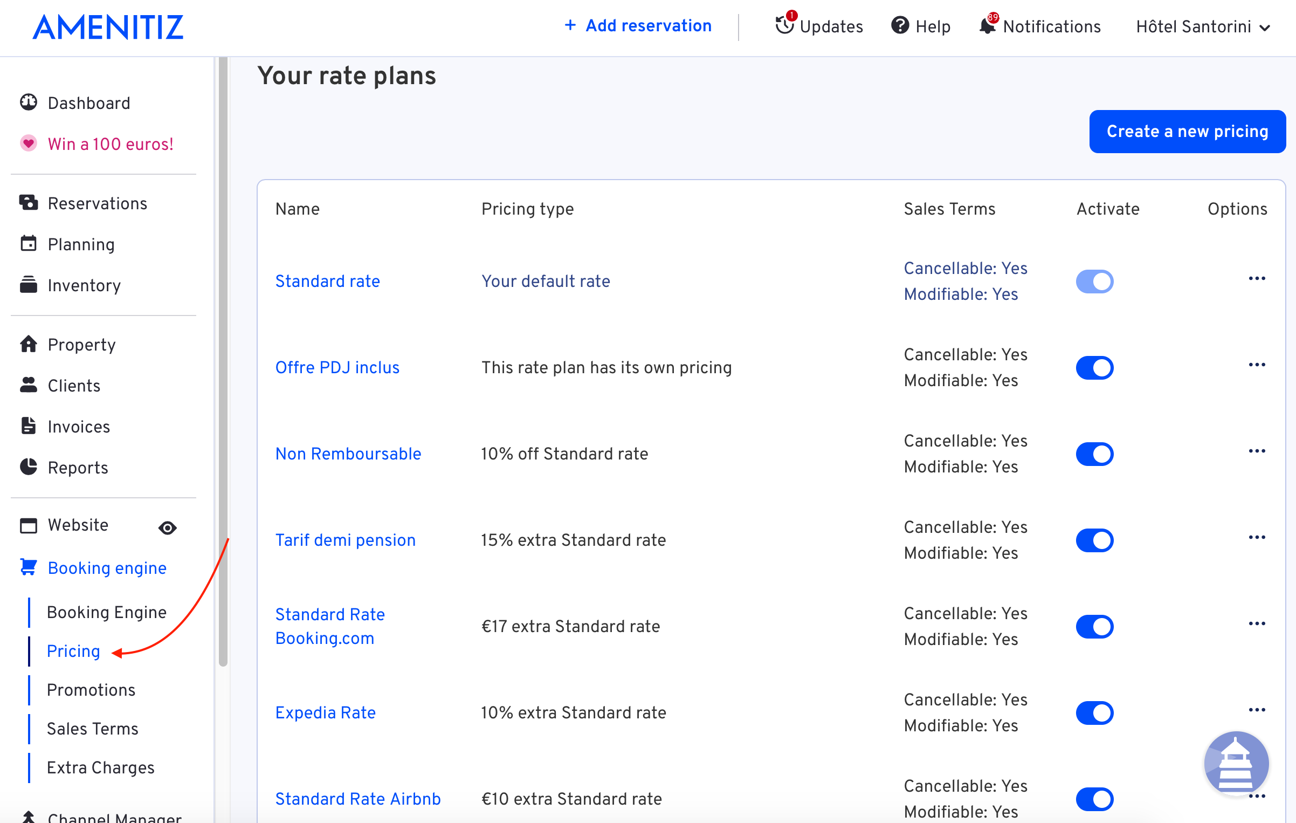The height and width of the screenshot is (823, 1296).
Task: Click the Amenitiz logo
Action: pyautogui.click(x=108, y=27)
